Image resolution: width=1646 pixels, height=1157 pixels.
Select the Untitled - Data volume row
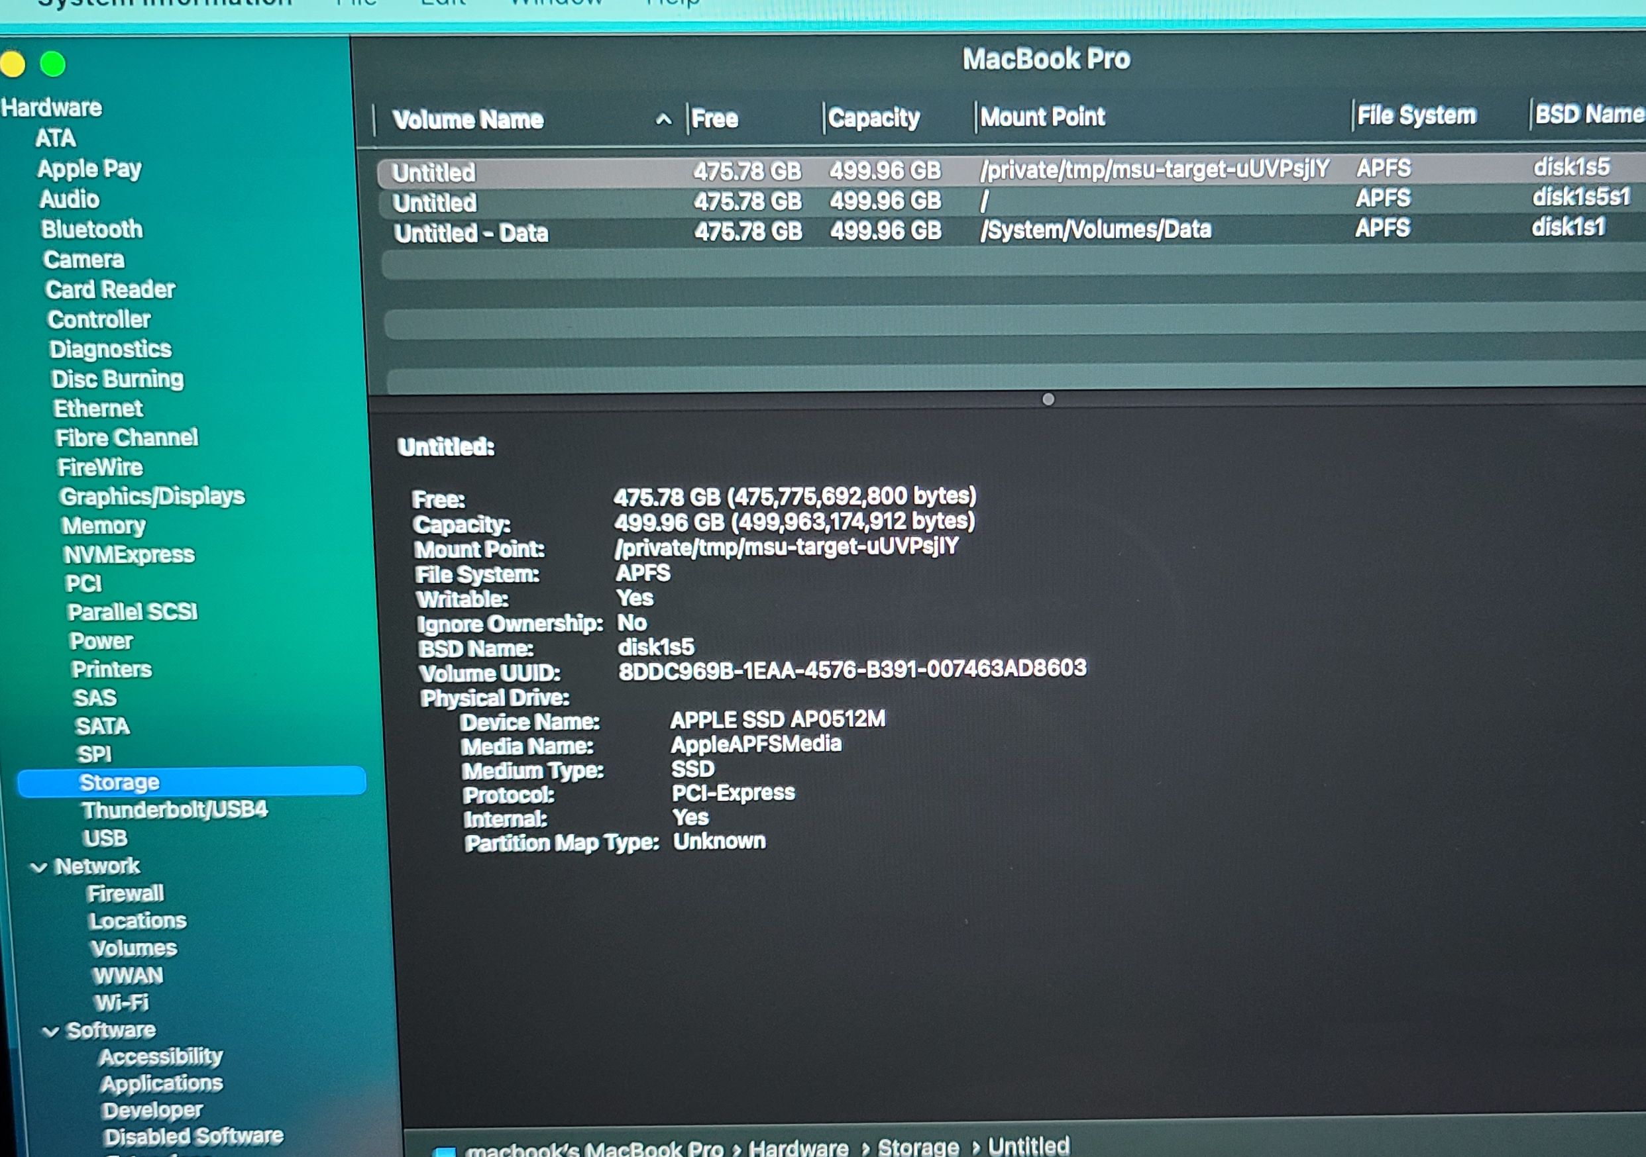[x=471, y=233]
